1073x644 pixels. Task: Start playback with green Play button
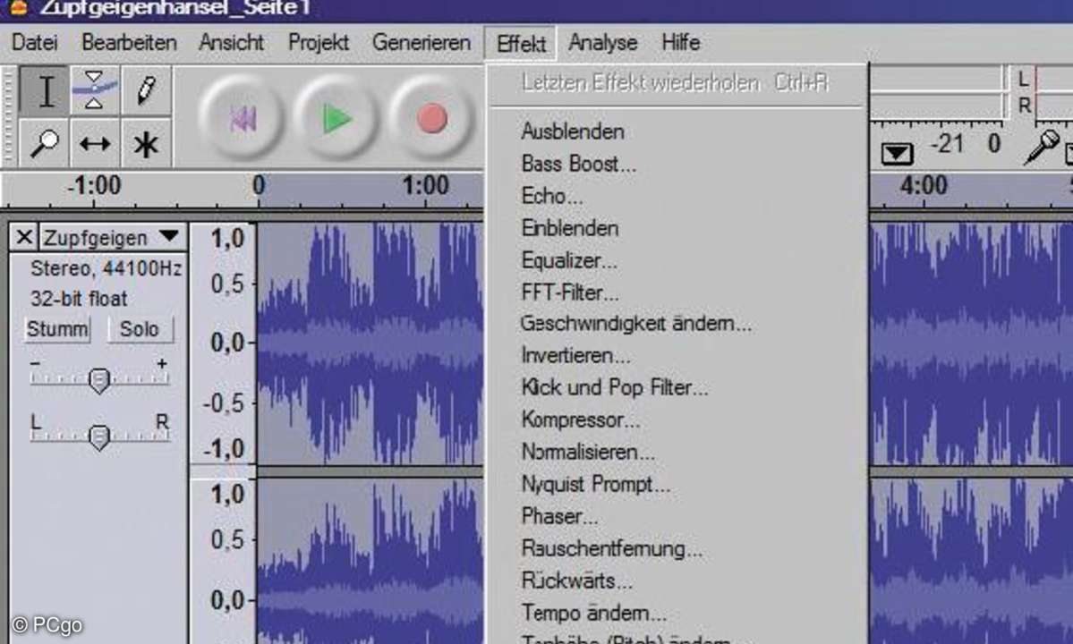336,119
